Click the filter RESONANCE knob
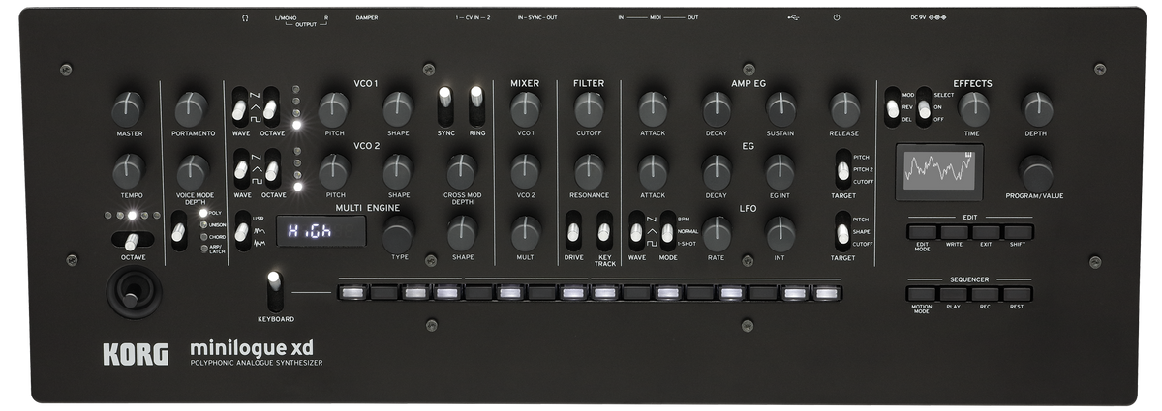This screenshot has width=1162, height=411. tap(589, 171)
